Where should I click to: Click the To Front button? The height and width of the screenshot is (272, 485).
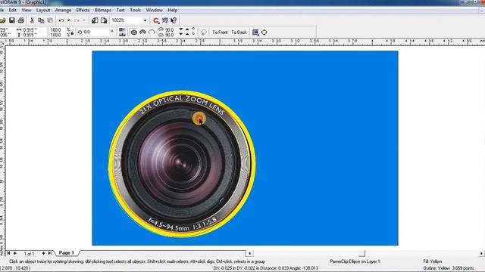point(220,32)
